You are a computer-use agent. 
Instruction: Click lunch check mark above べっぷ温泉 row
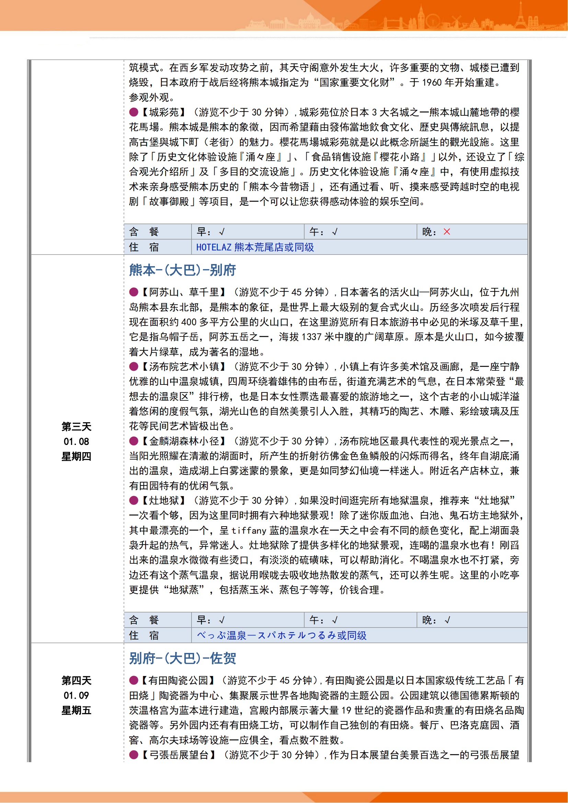[334, 620]
